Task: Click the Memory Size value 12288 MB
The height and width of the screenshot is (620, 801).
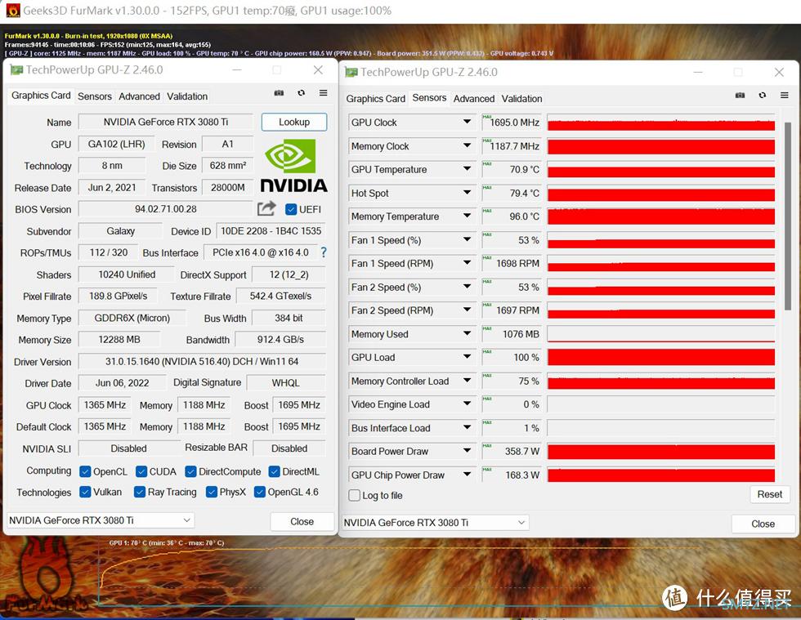Action: tap(119, 340)
